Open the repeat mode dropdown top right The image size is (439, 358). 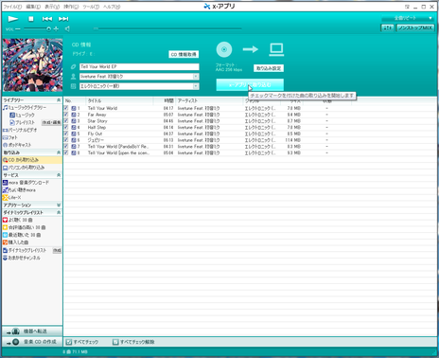408,18
